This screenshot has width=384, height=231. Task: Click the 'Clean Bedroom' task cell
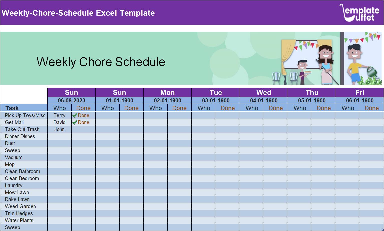pos(24,178)
